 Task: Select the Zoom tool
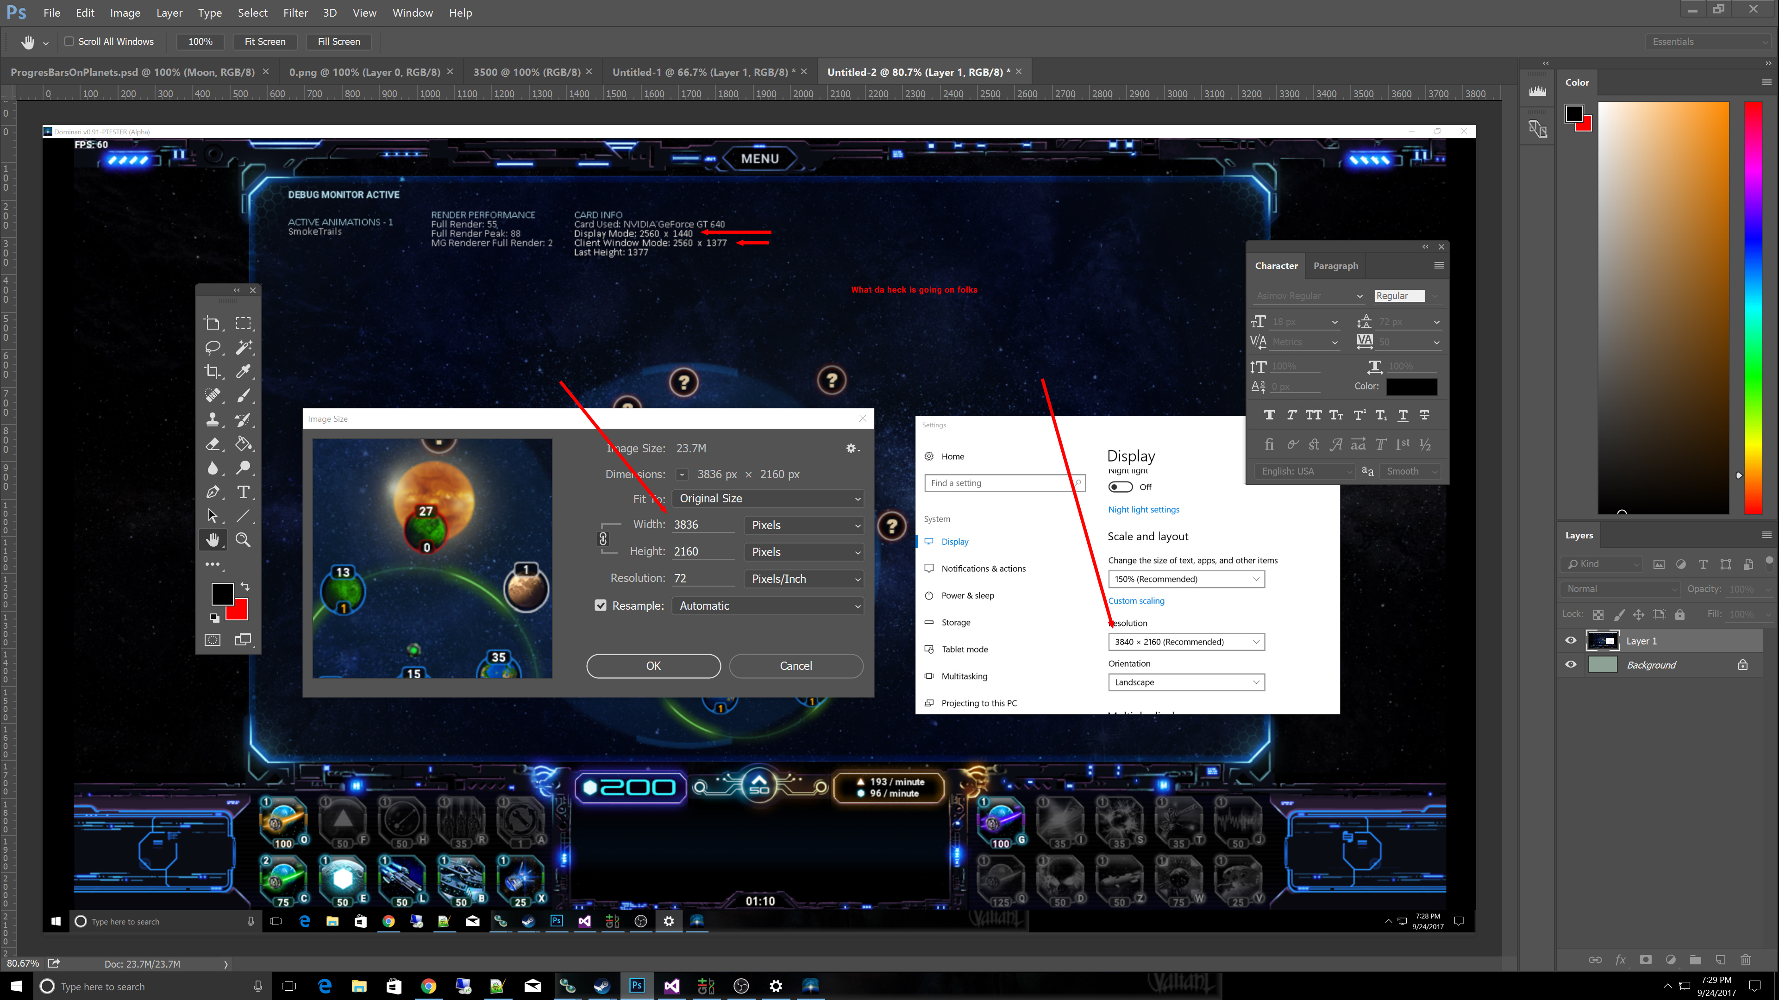pos(243,539)
